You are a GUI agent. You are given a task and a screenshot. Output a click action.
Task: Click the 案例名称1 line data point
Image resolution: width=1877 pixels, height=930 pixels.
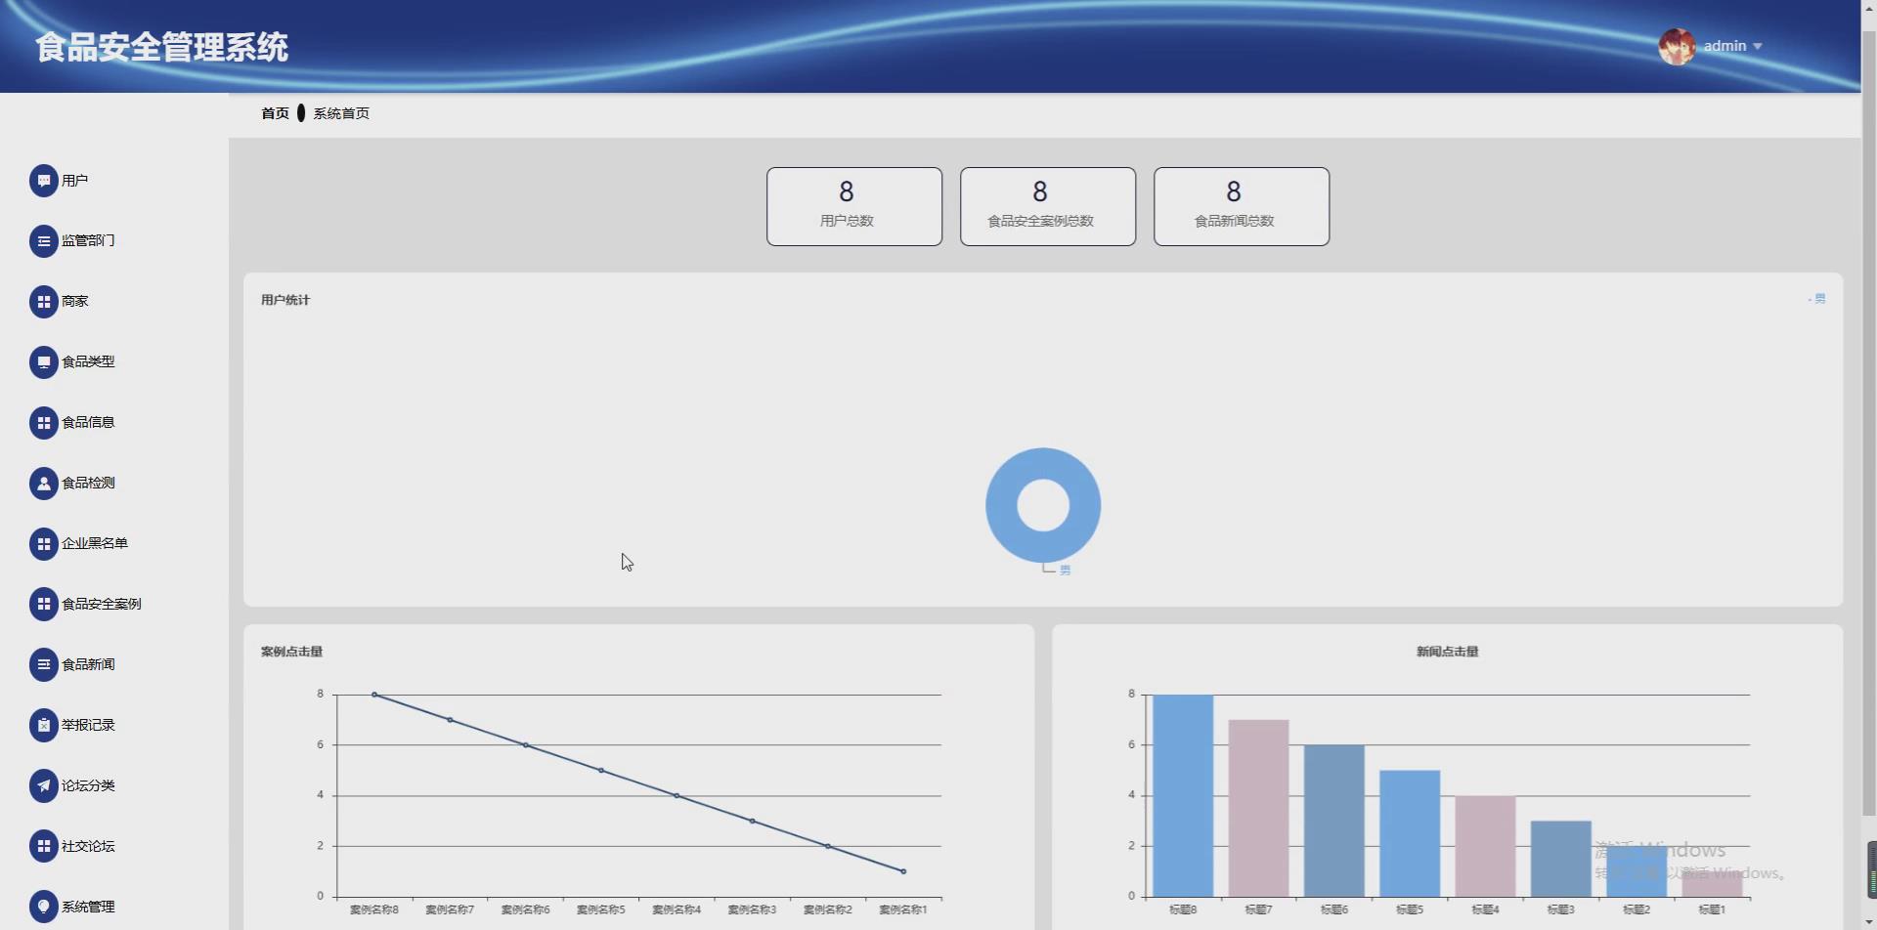click(x=903, y=871)
